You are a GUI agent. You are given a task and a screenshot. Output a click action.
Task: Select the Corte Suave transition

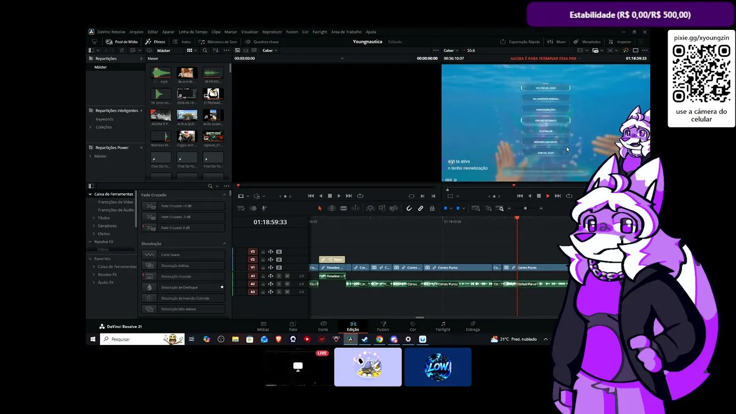[x=183, y=255]
